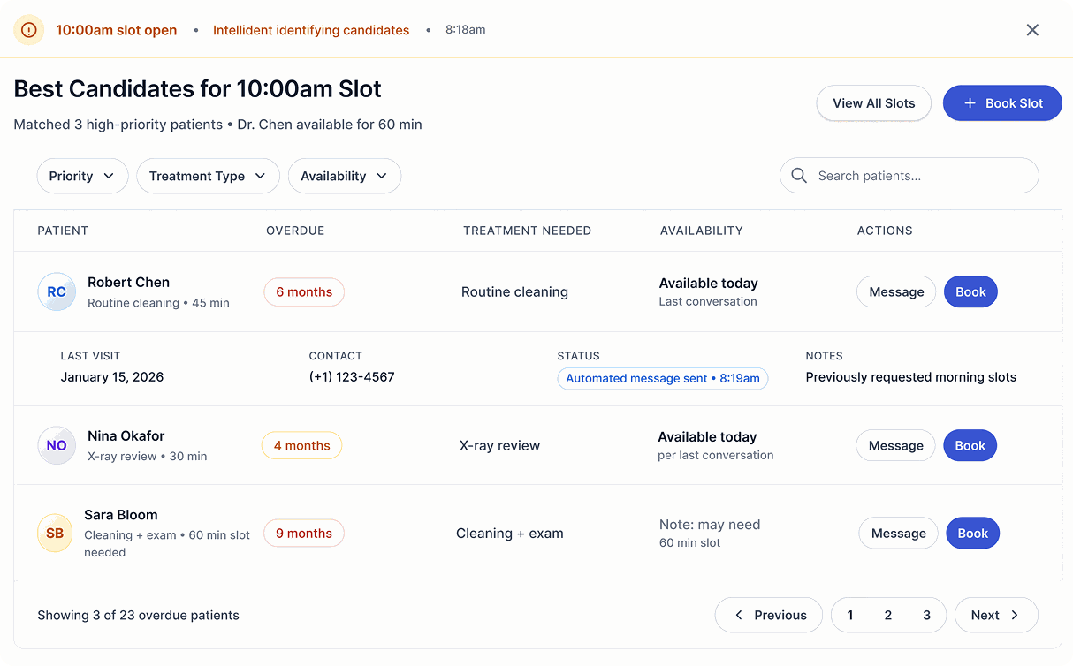Click the 10:00am slot open alert text
The width and height of the screenshot is (1073, 666).
click(x=117, y=30)
